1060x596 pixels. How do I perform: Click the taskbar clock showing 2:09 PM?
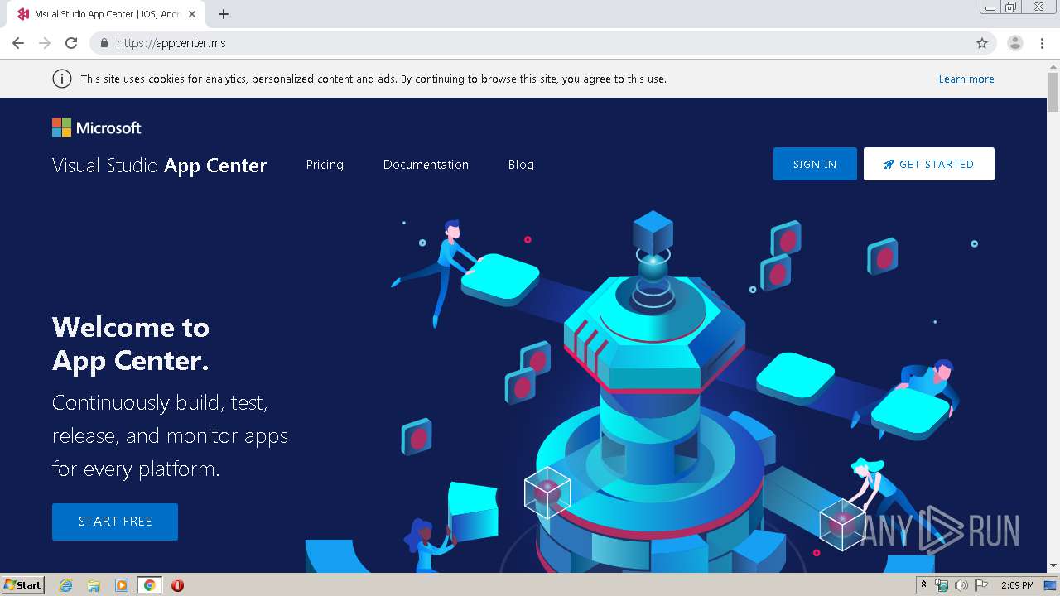[x=1017, y=585]
